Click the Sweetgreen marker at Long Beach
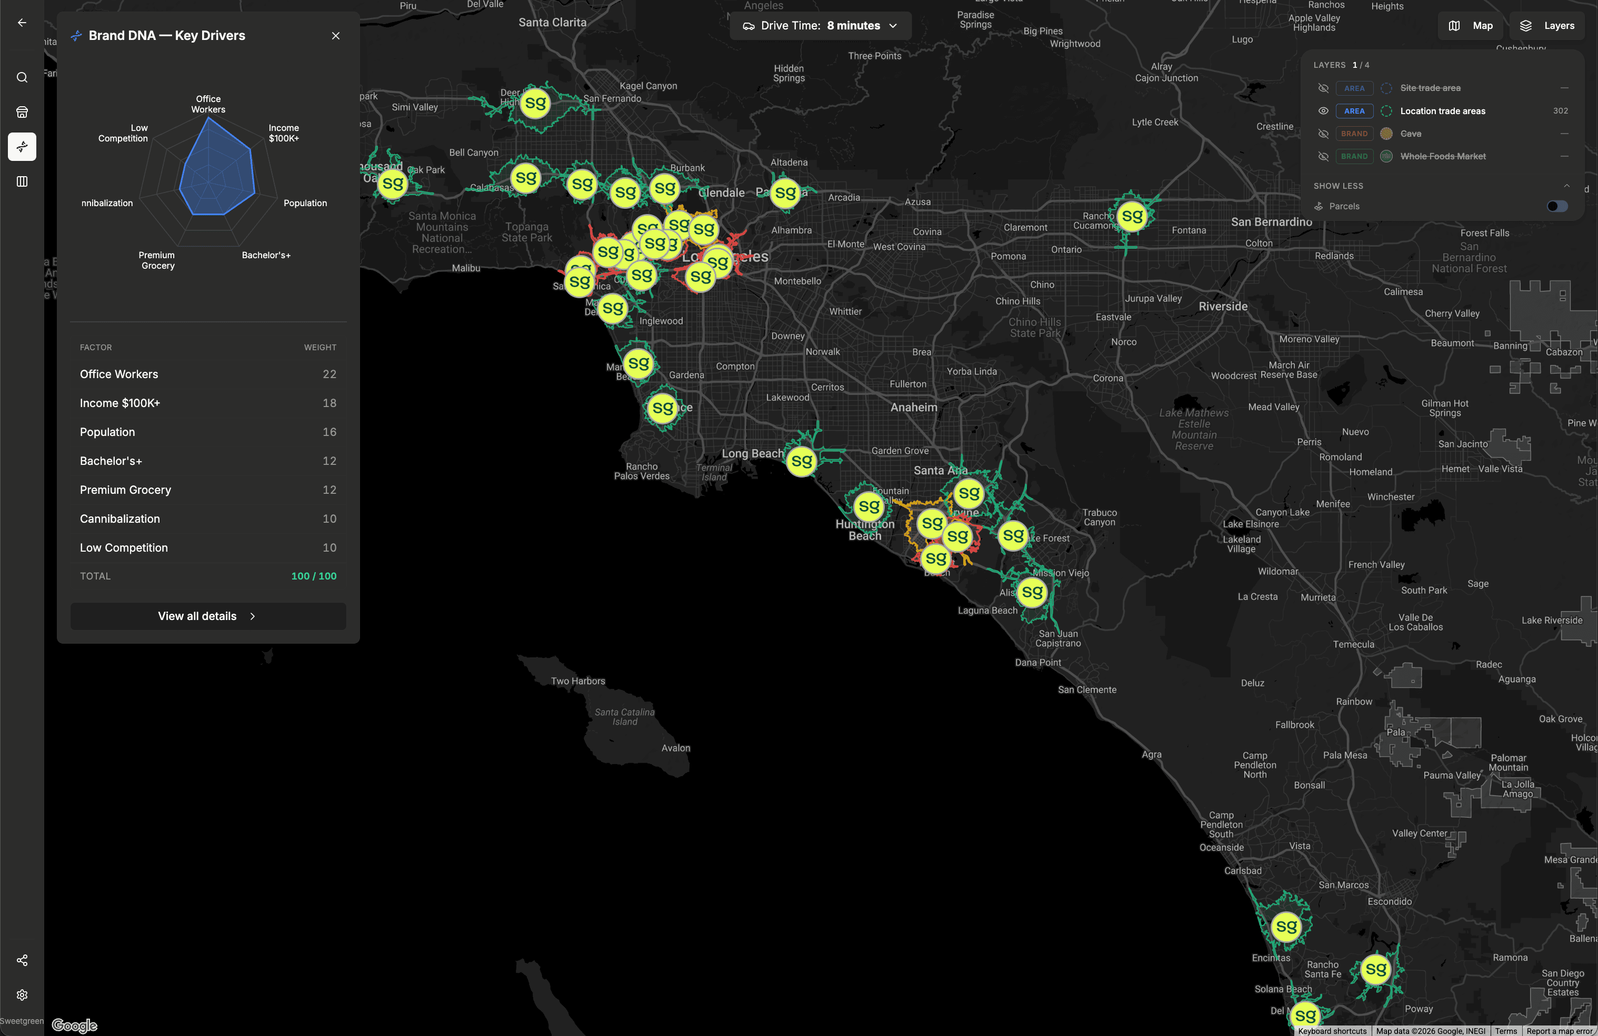The height and width of the screenshot is (1036, 1598). [x=801, y=461]
